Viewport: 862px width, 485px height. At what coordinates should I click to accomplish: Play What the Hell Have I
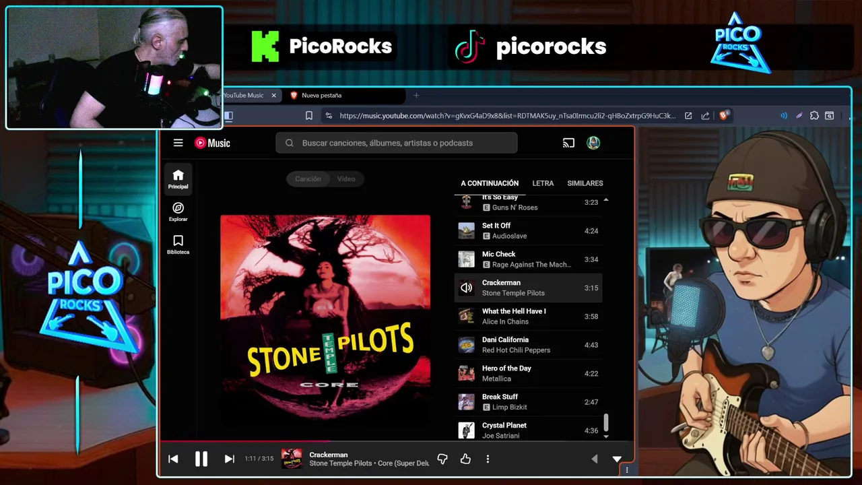pos(528,316)
